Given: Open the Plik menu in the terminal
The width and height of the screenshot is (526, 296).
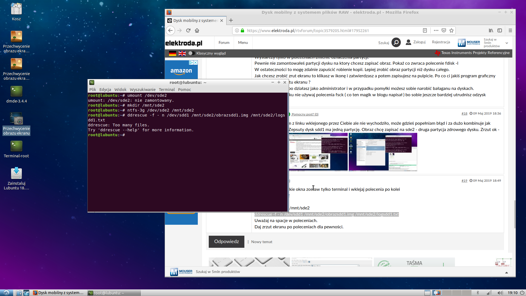Looking at the screenshot, I should point(93,90).
